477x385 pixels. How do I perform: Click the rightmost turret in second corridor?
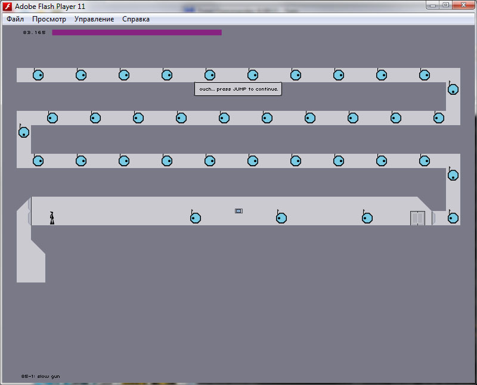439,117
